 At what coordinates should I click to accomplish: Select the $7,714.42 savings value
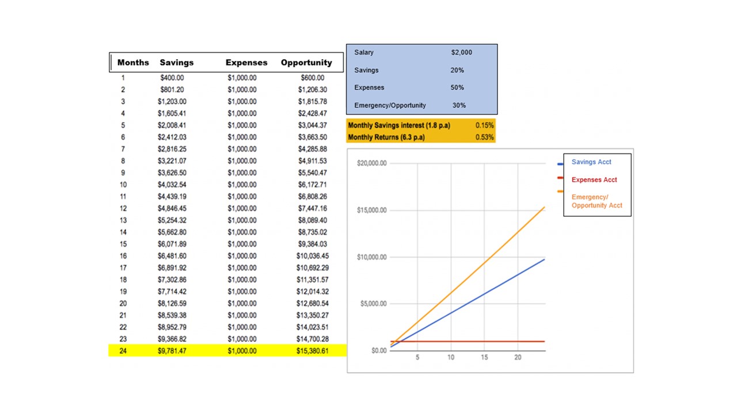coord(172,292)
